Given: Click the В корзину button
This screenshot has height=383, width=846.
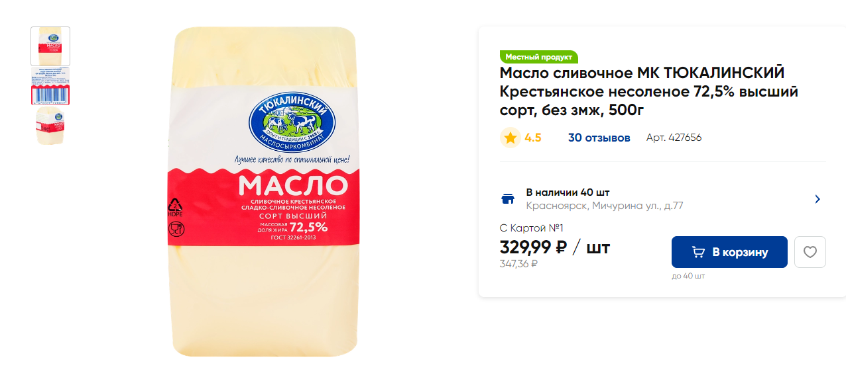Looking at the screenshot, I should tap(729, 252).
